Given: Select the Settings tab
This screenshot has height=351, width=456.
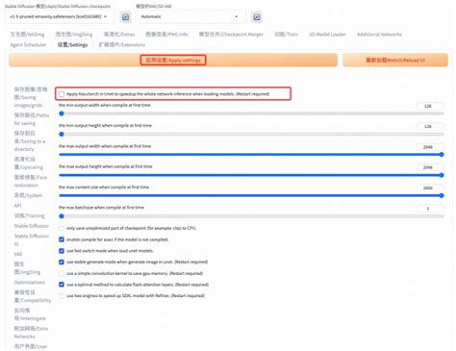Looking at the screenshot, I should coord(72,45).
